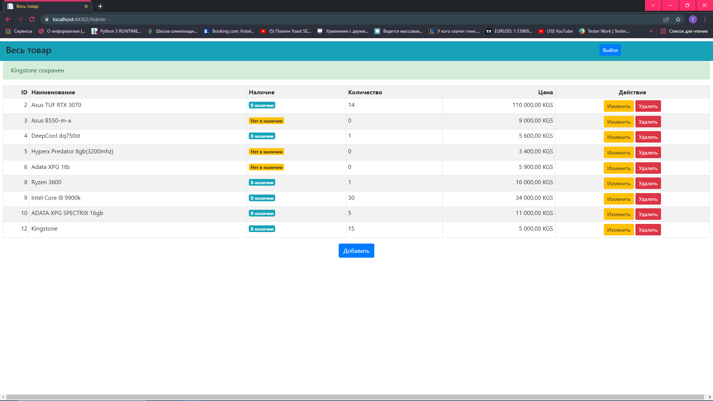This screenshot has width=713, height=401.
Task: Open the Сервисы apps shortcut
Action: [x=19, y=31]
